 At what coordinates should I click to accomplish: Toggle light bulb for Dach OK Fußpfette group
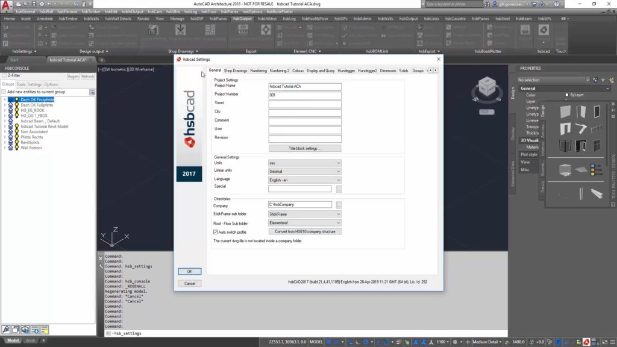coord(17,105)
